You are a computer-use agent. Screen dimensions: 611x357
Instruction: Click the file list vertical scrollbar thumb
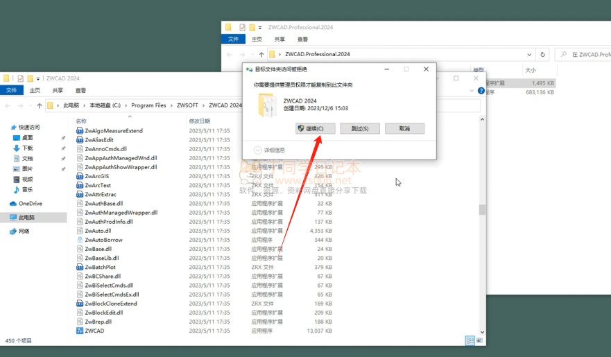point(482,209)
